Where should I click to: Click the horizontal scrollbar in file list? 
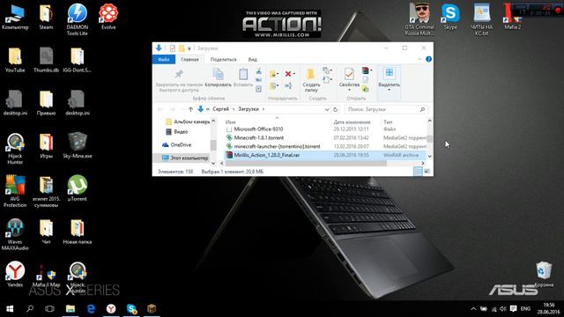(306, 164)
